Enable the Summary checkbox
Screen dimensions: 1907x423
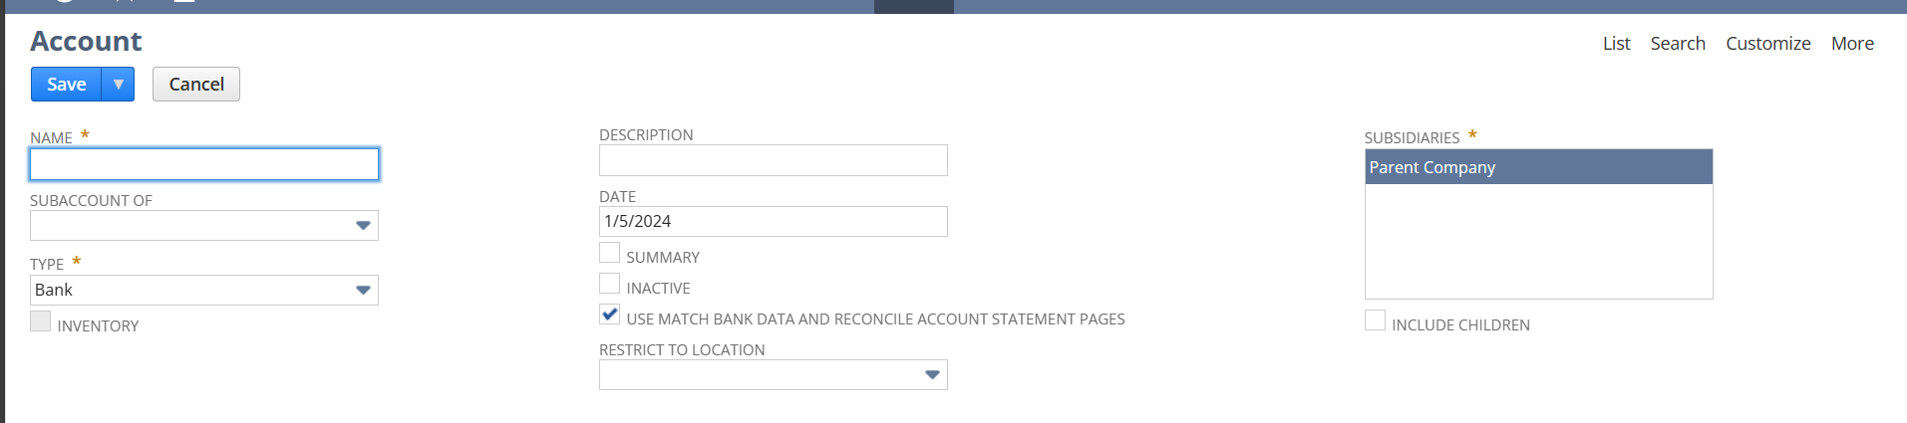pos(610,253)
